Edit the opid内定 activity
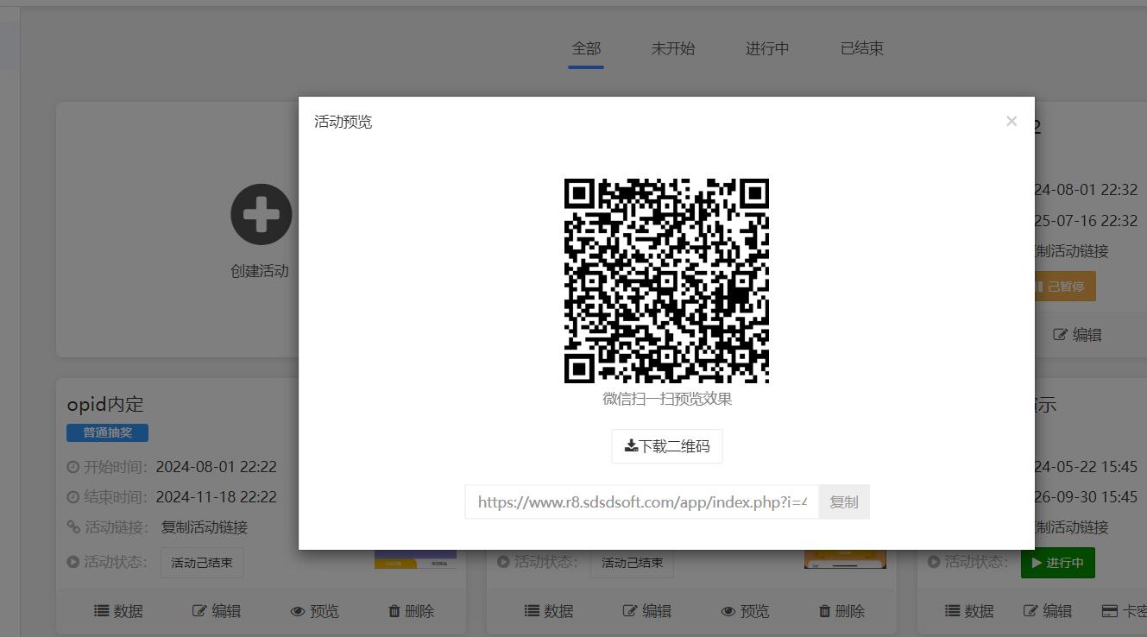 tap(217, 611)
